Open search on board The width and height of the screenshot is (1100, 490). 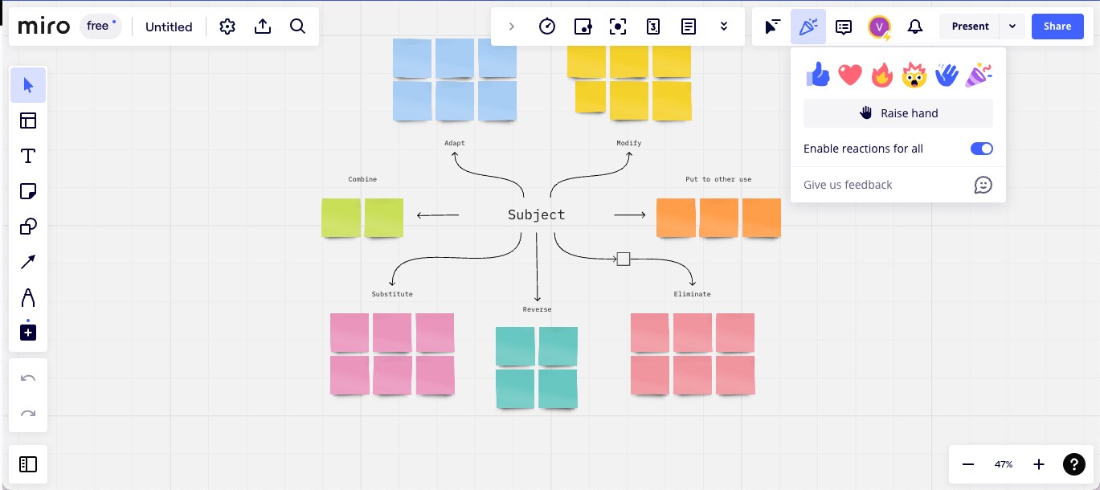[297, 27]
